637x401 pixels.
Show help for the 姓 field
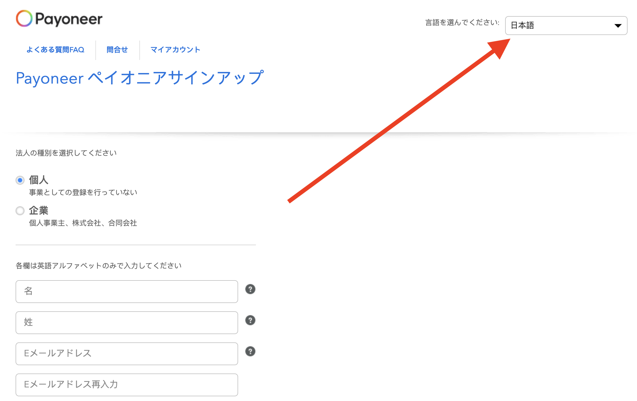pos(250,320)
